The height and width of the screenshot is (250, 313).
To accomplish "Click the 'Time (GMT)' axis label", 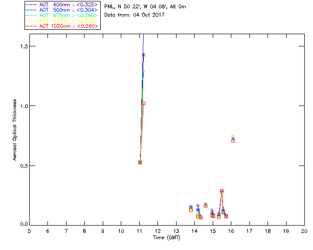I will tap(167, 238).
